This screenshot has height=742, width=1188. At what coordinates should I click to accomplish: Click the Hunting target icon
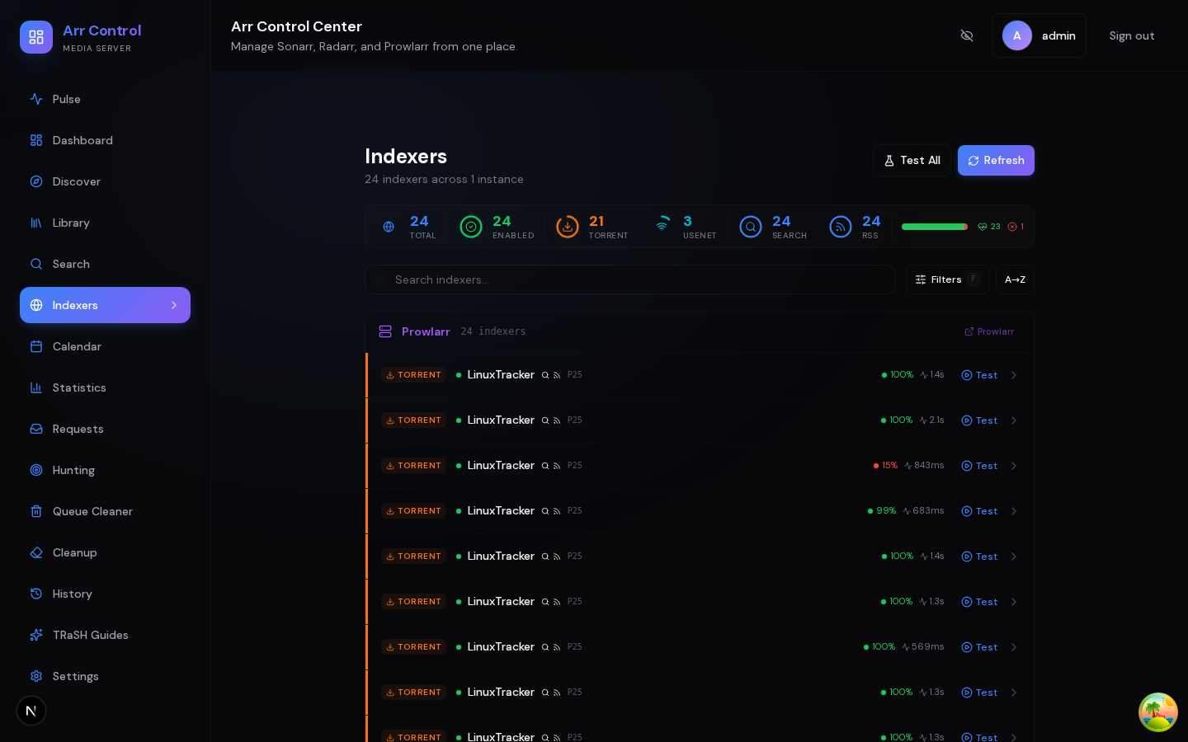[x=36, y=470]
